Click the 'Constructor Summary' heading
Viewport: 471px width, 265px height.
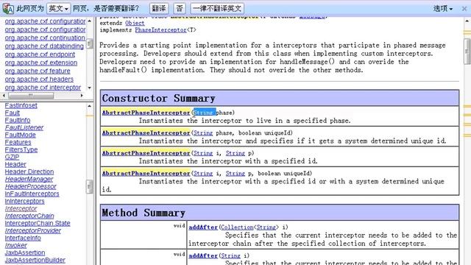pos(158,98)
